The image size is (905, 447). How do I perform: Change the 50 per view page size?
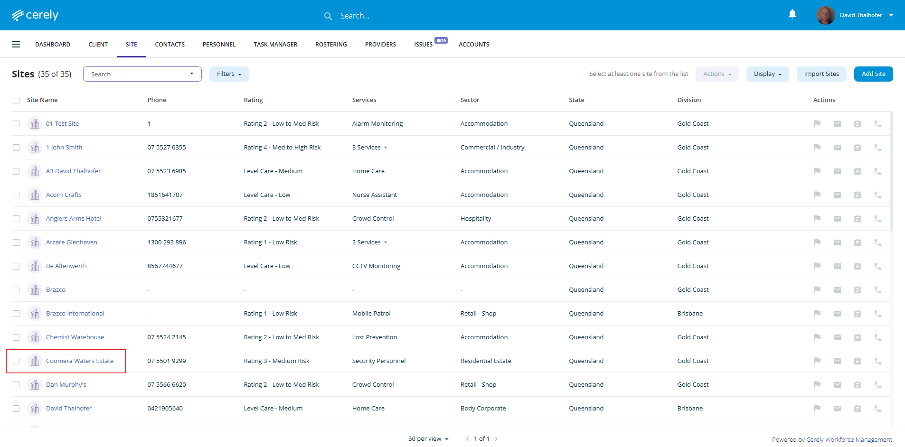pyautogui.click(x=428, y=439)
